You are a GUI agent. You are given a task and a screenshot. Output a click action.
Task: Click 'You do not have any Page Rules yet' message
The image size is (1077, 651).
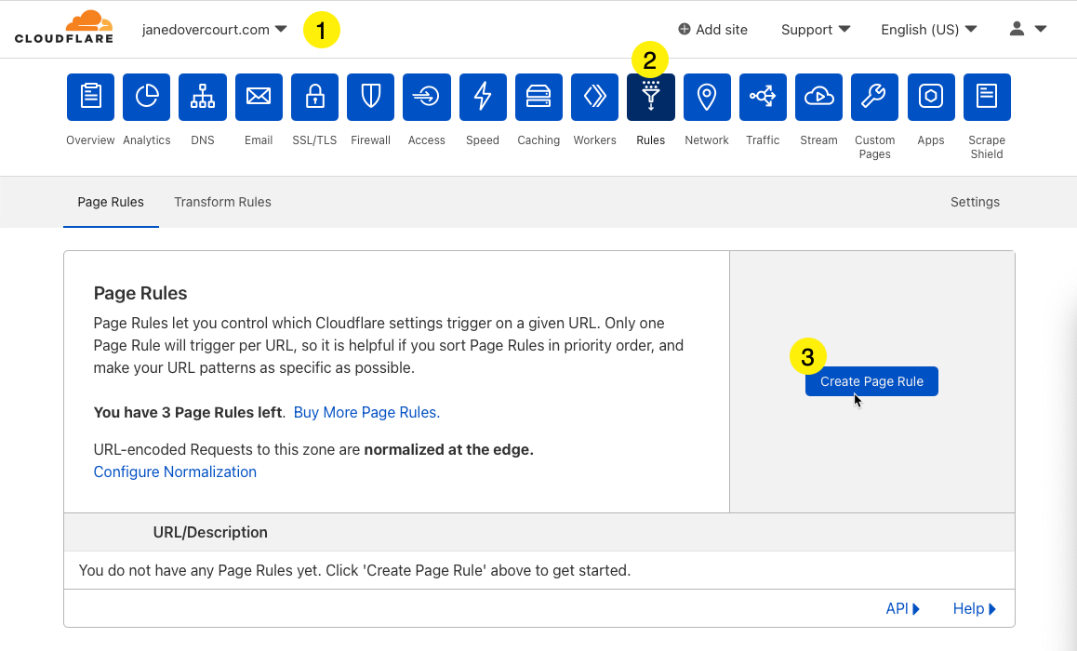354,571
